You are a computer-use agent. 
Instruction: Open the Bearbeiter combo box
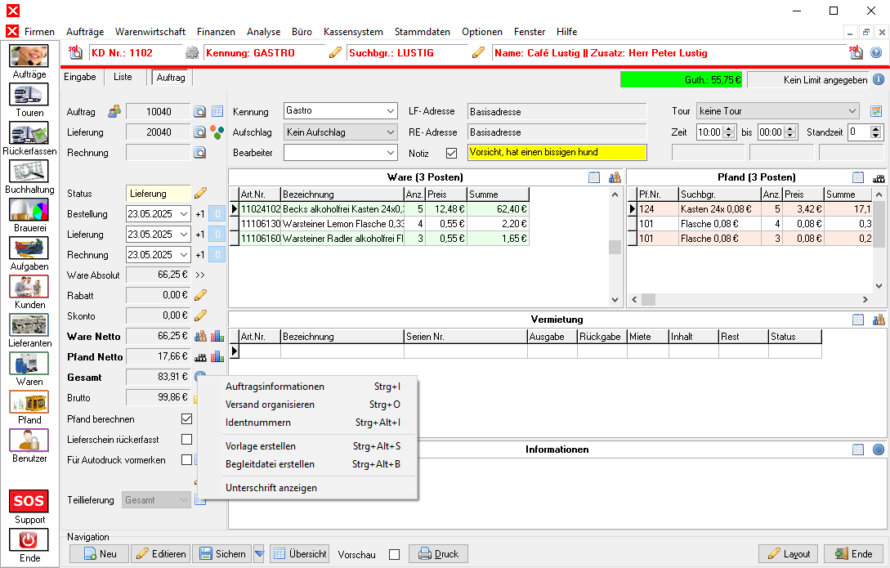[x=389, y=152]
